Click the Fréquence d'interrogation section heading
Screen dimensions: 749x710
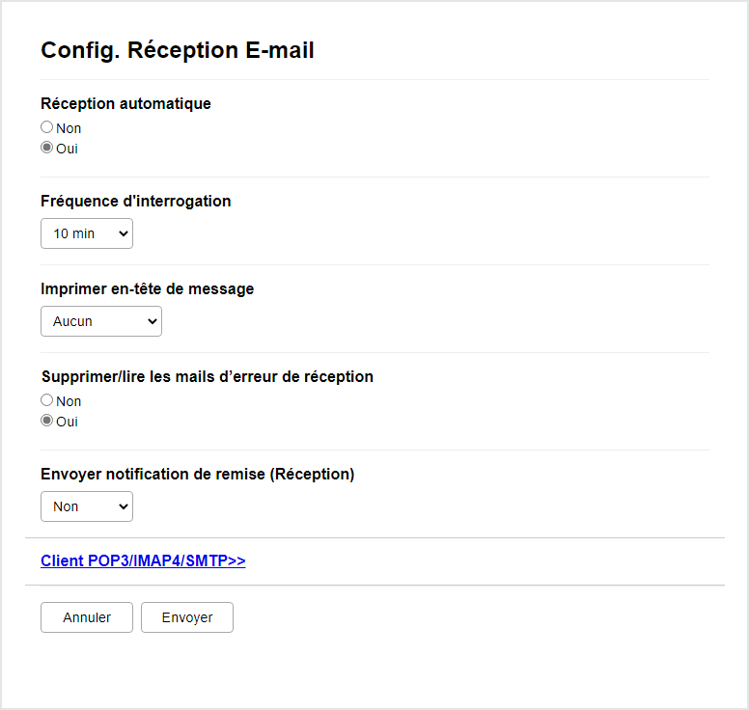(x=136, y=201)
